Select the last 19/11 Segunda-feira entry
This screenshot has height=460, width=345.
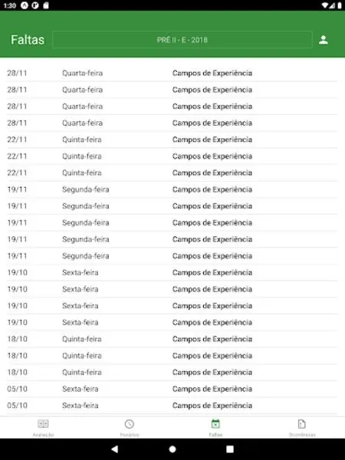point(172,256)
